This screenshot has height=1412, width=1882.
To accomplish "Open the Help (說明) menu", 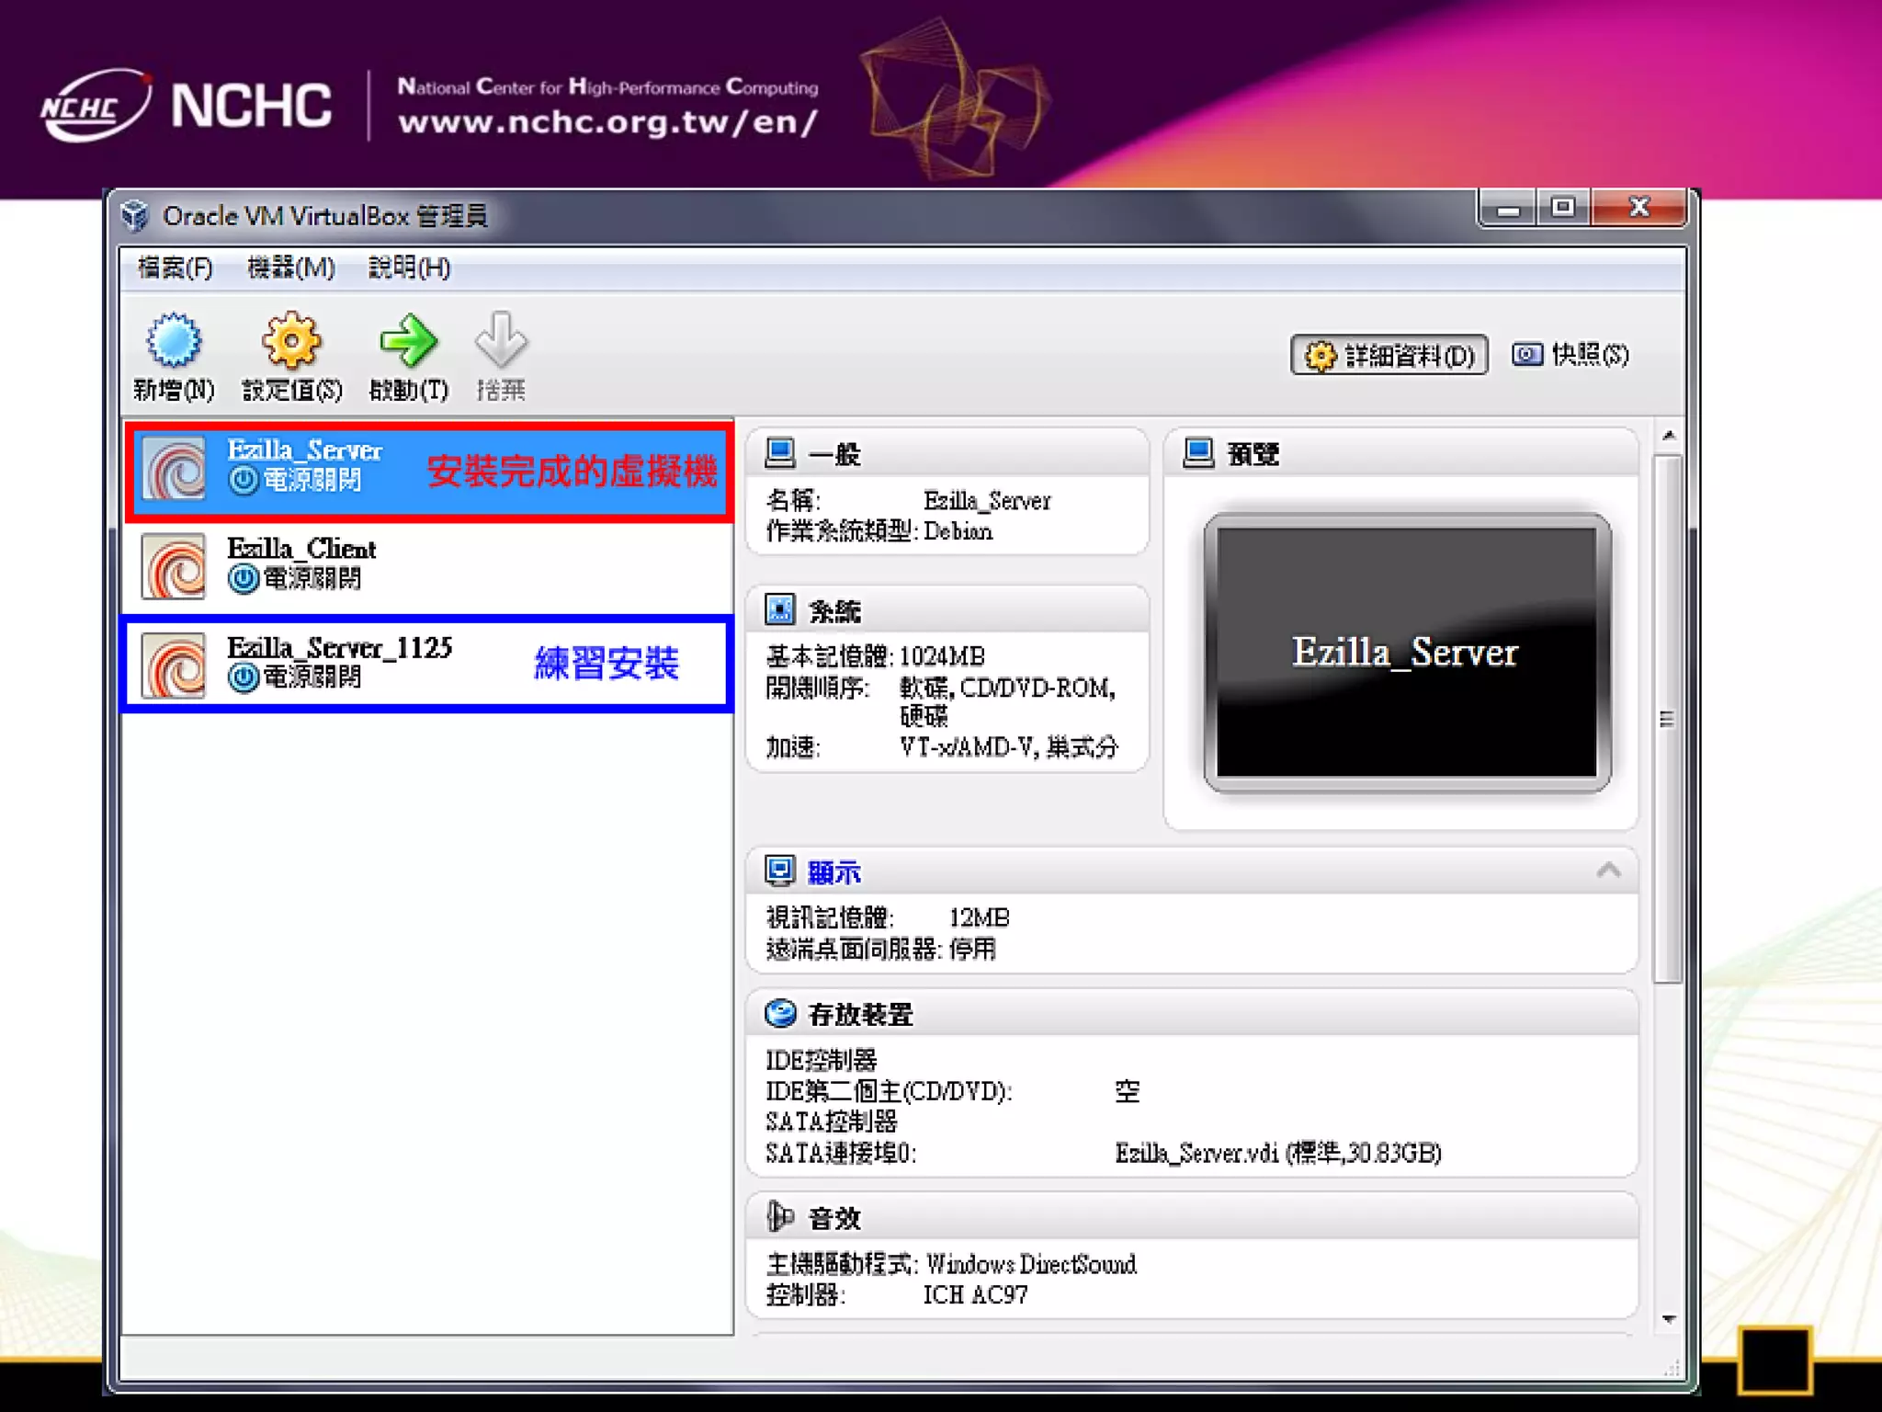I will coord(409,268).
